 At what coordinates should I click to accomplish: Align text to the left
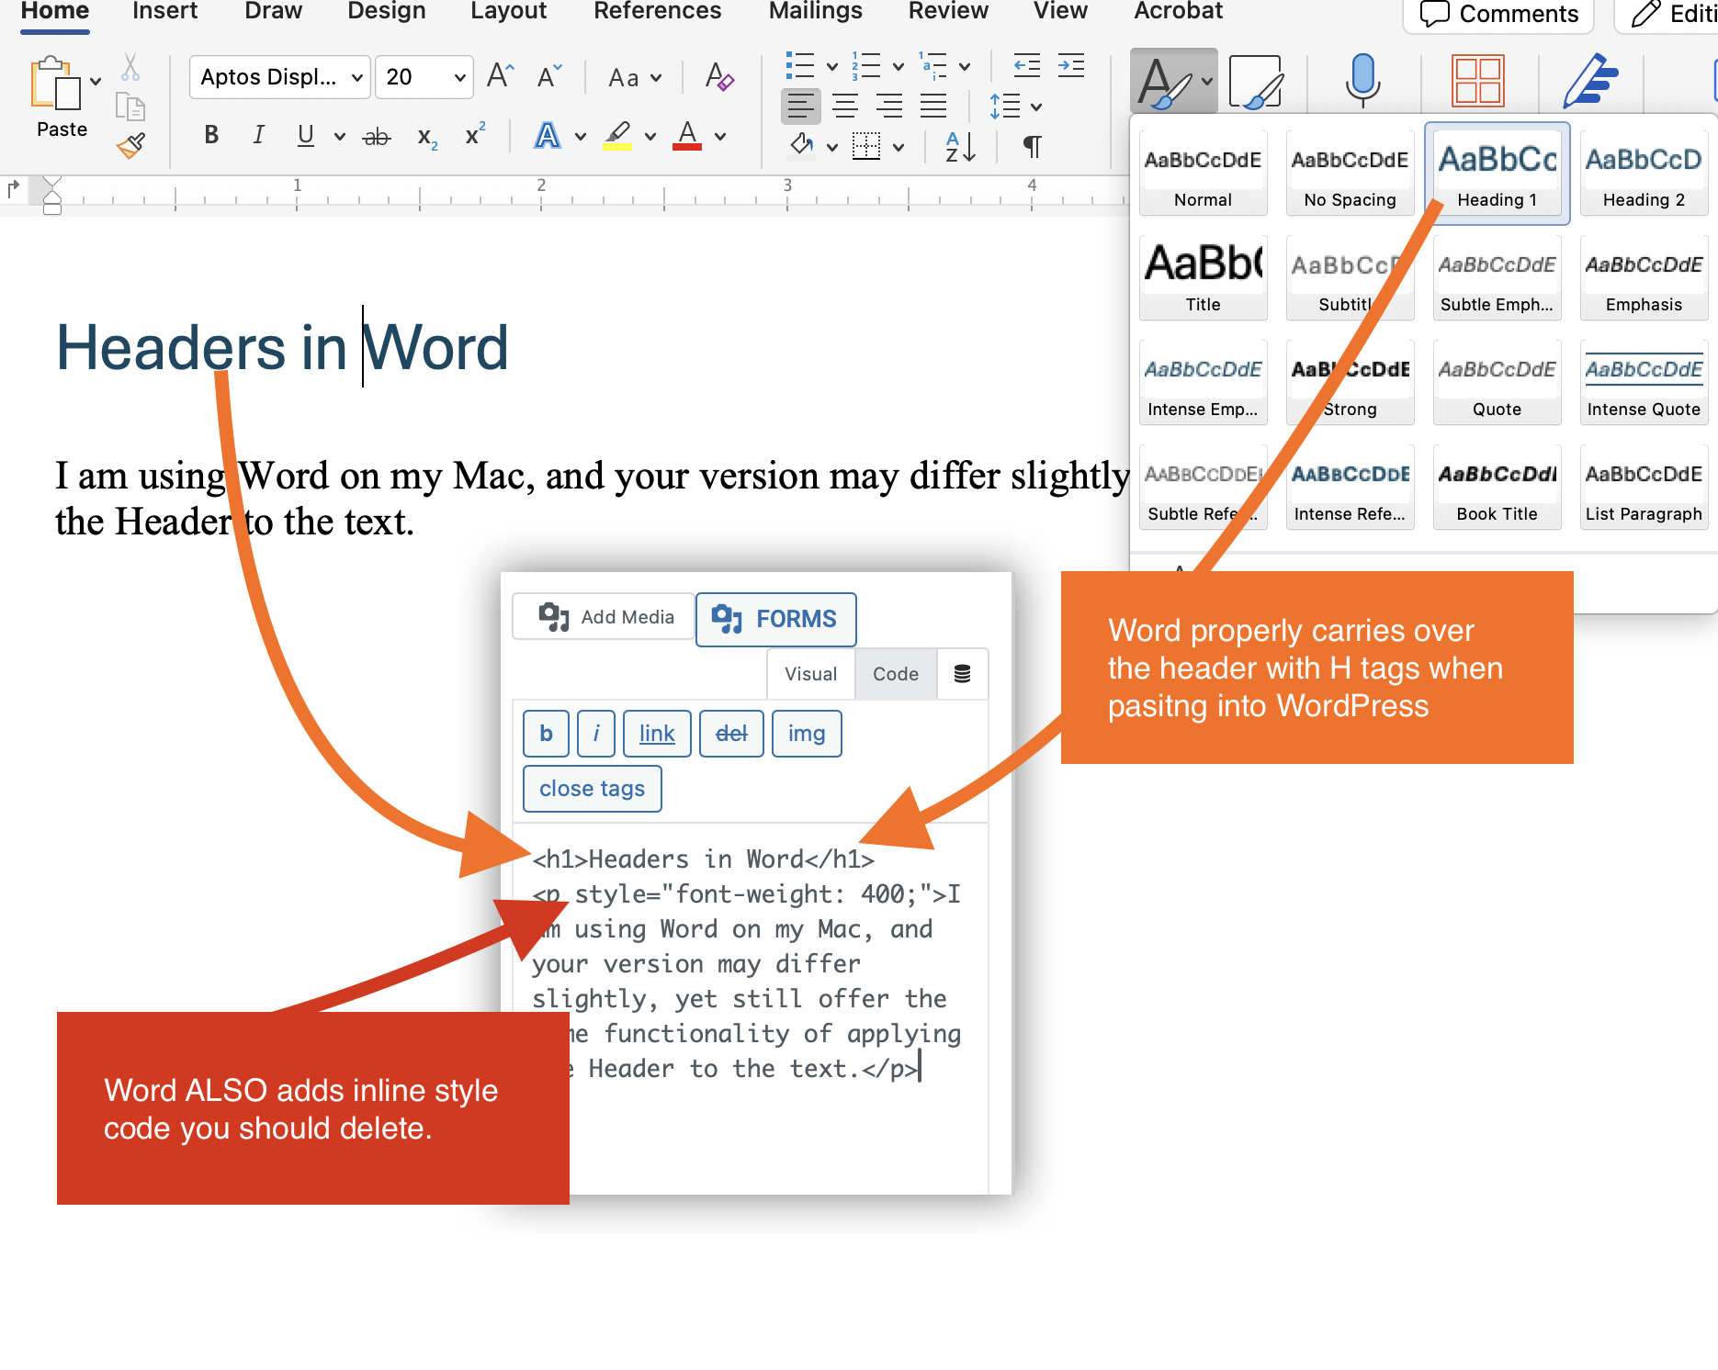801,106
